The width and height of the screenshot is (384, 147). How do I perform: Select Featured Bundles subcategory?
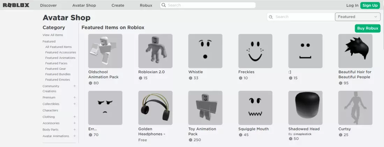[x=58, y=74]
